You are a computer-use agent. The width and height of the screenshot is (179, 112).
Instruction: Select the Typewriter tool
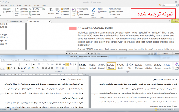coord(51,11)
